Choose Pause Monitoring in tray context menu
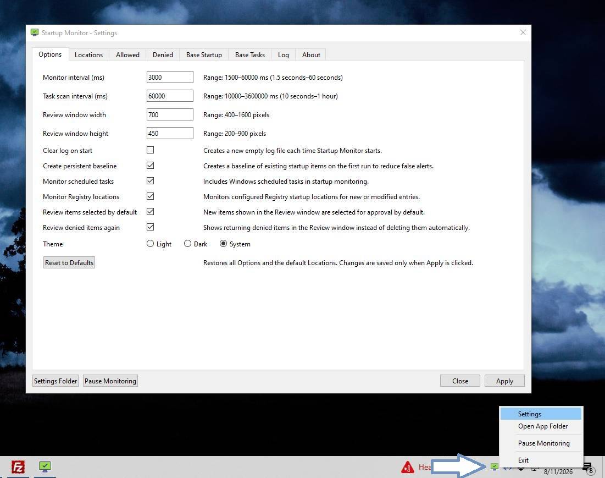 point(541,443)
